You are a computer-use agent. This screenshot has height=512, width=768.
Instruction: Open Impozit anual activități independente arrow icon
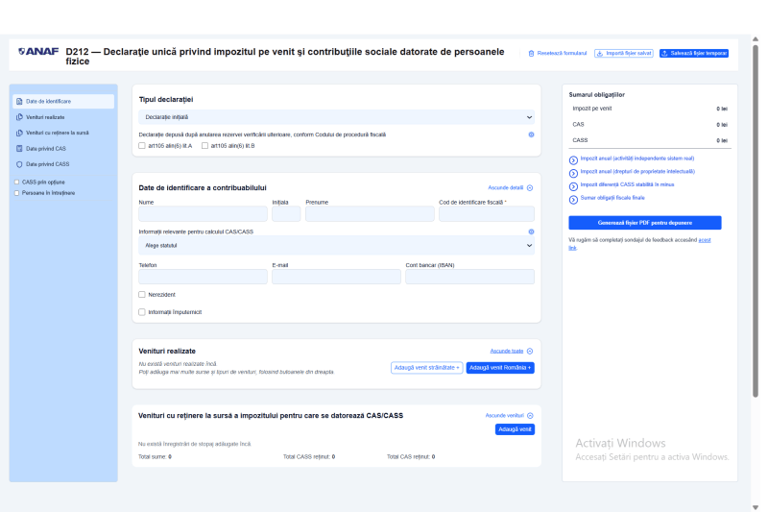tap(574, 158)
